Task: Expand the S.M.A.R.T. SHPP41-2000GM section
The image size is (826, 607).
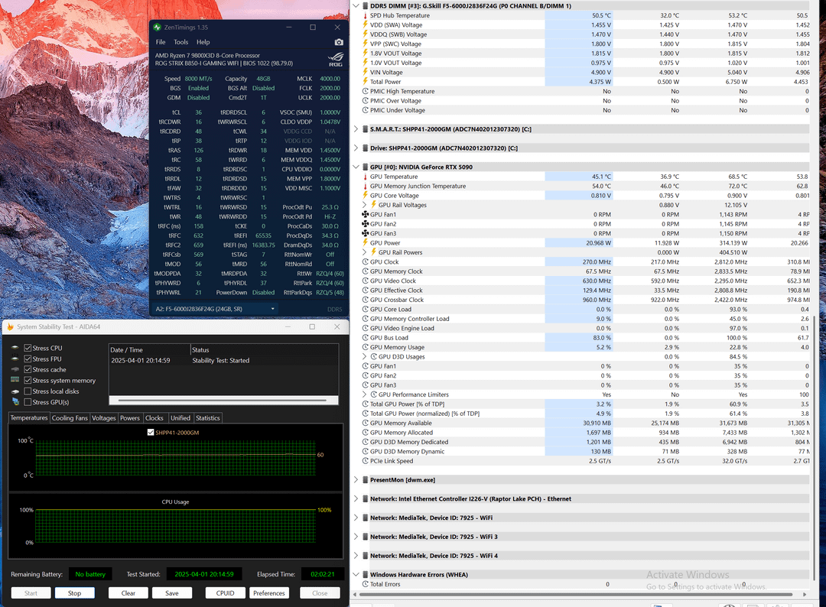Action: [x=356, y=129]
